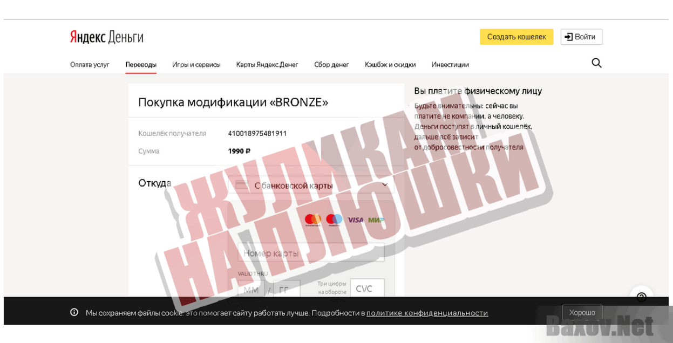Accept cookies with Хорошо button

582,313
